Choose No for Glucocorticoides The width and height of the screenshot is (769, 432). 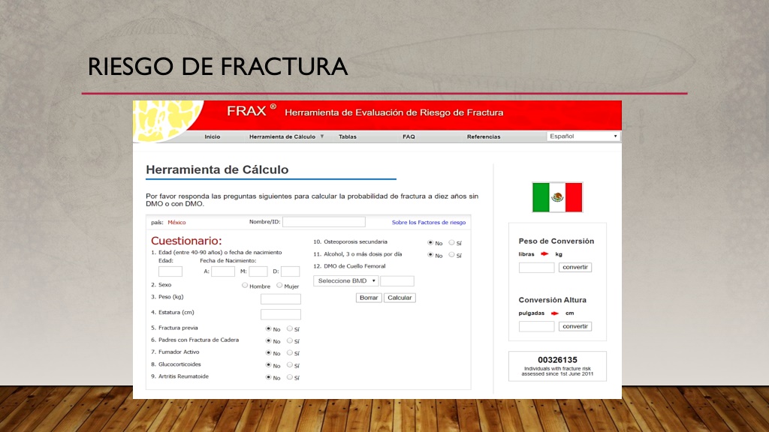point(268,365)
